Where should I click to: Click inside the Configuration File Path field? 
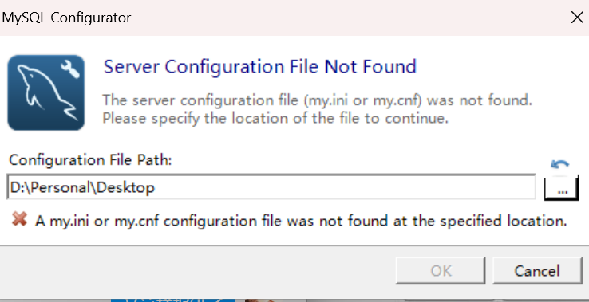tap(271, 186)
